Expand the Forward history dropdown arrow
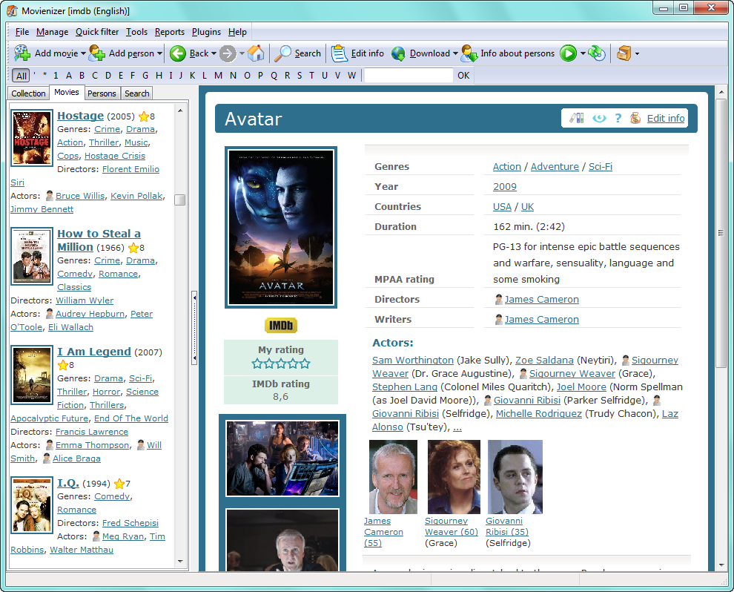734x592 pixels. pos(242,53)
